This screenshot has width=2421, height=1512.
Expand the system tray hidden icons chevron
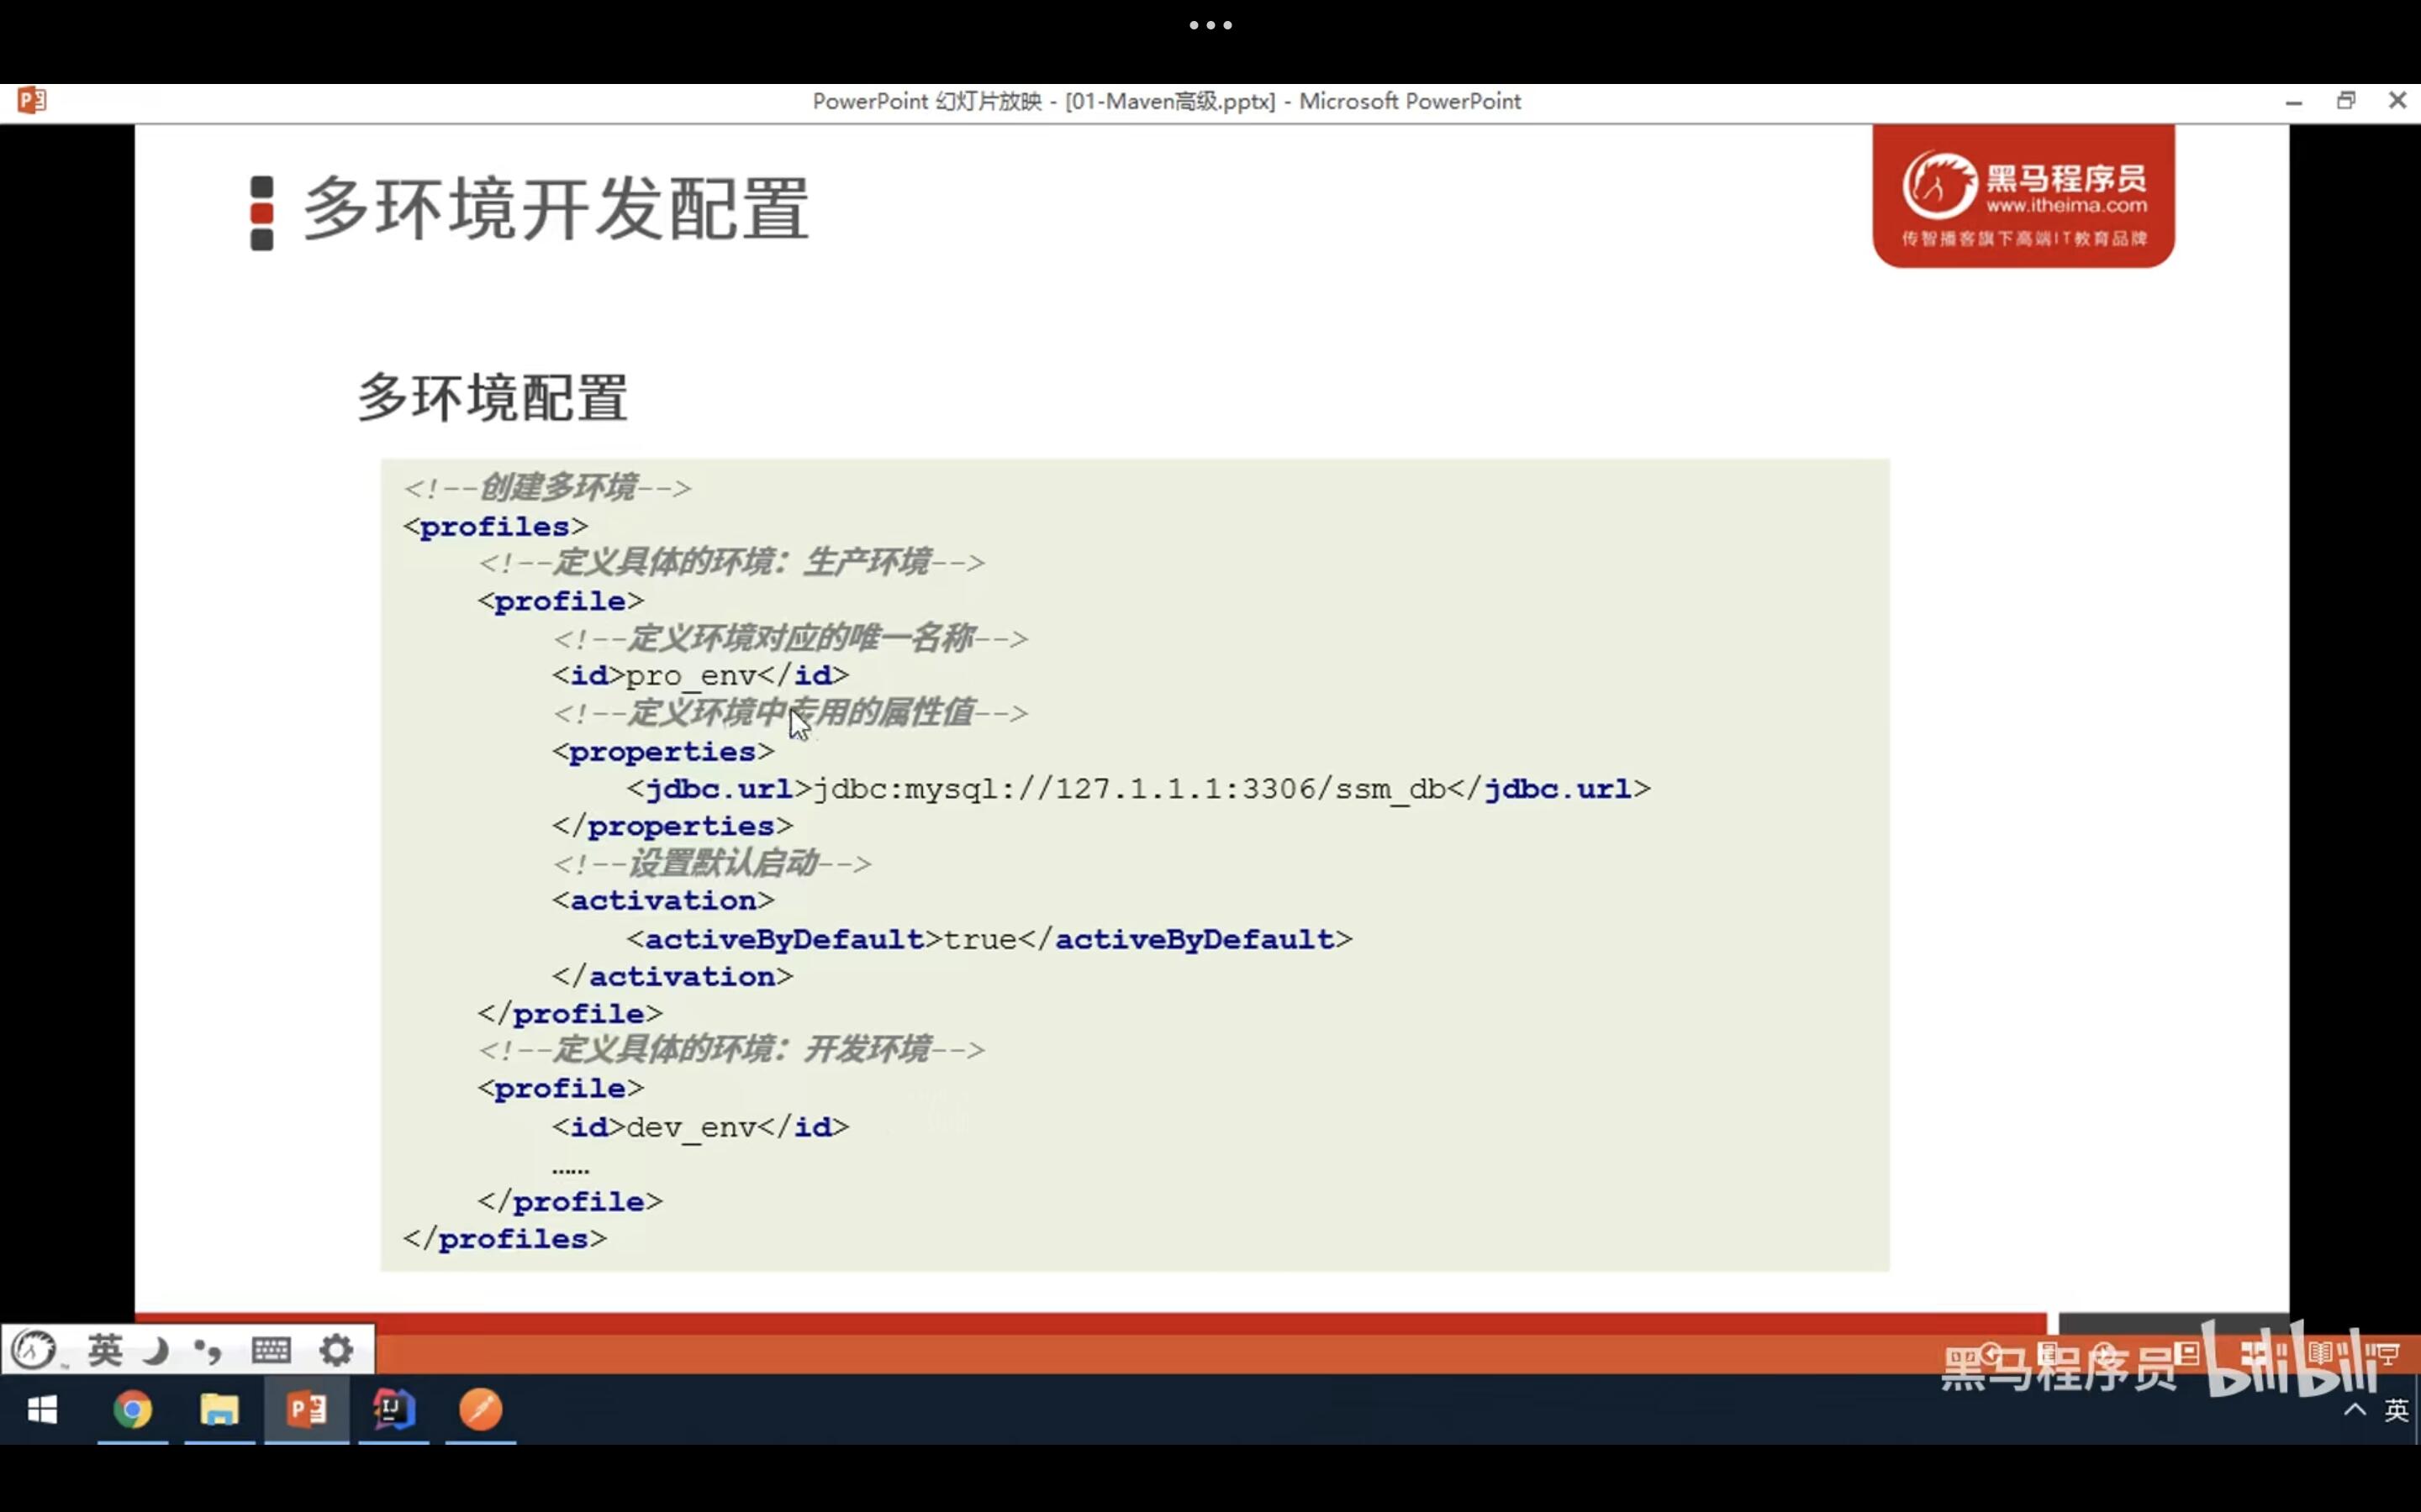point(2355,1410)
